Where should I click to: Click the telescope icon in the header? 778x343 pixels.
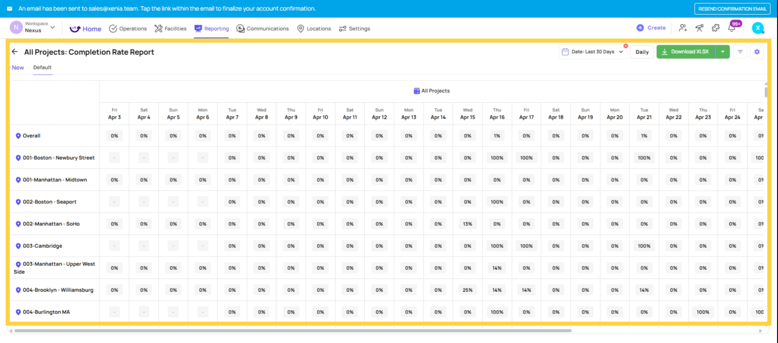pyautogui.click(x=699, y=28)
